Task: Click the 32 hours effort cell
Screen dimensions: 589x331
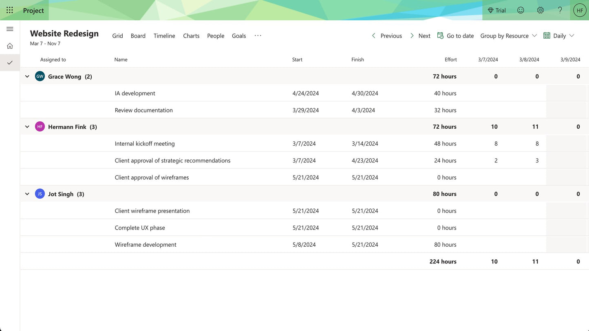Action: point(445,110)
